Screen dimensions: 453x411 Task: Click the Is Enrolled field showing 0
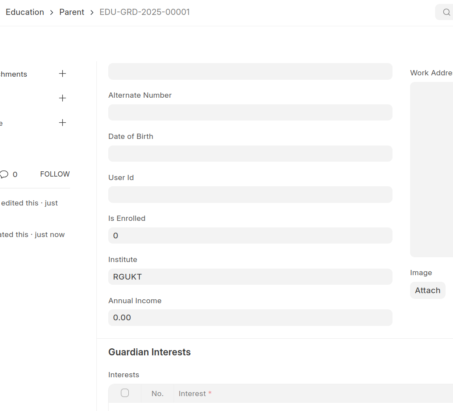tap(250, 236)
